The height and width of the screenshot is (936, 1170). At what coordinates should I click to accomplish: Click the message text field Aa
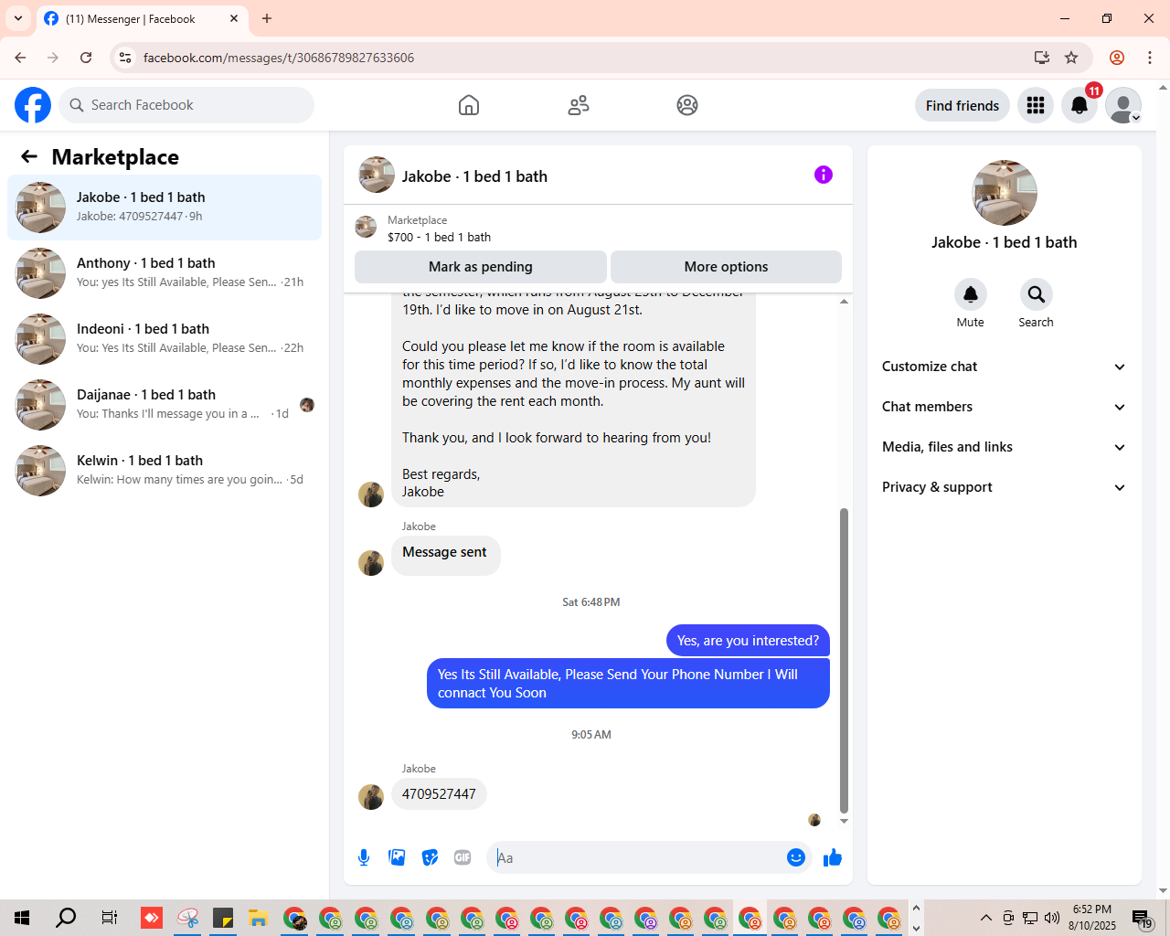click(635, 857)
